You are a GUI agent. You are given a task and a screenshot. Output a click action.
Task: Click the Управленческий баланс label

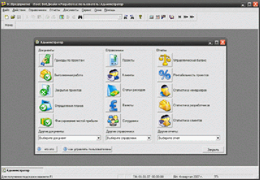click(190, 60)
